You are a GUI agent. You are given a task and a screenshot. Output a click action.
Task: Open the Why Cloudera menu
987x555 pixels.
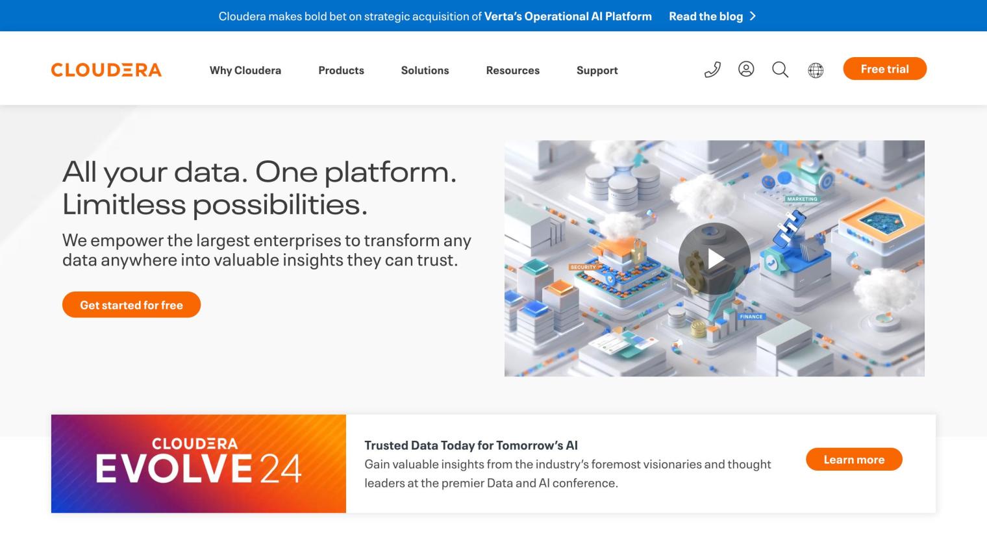click(x=245, y=70)
